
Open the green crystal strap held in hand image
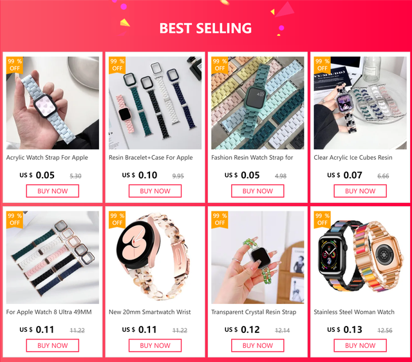click(x=257, y=258)
